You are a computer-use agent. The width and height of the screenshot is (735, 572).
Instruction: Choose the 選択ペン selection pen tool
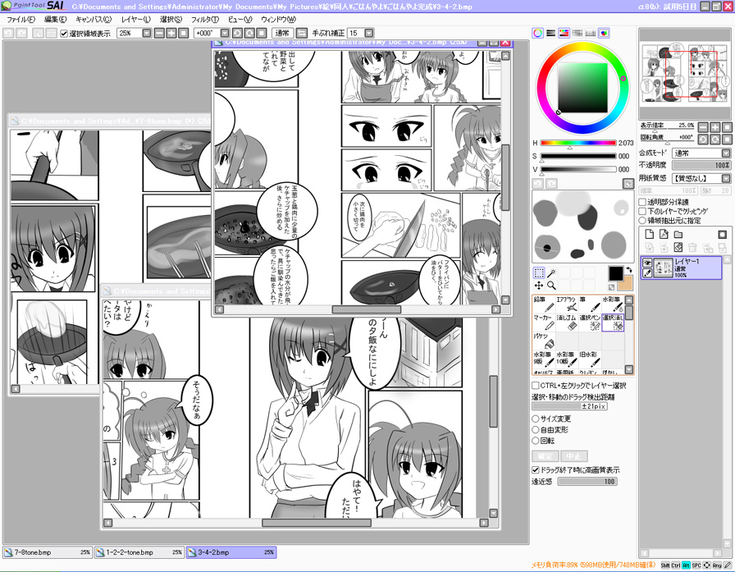coord(589,323)
